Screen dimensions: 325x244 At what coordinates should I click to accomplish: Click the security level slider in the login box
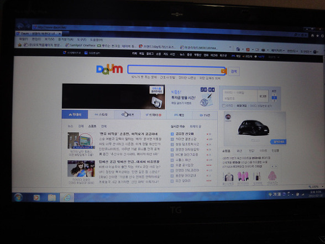pos(274,97)
